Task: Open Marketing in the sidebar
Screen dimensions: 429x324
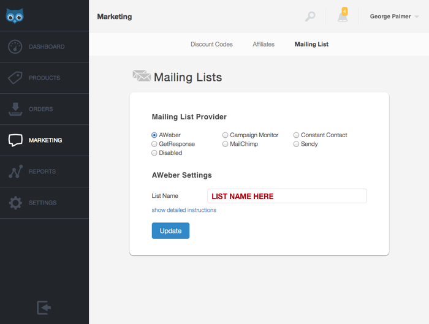Action: [x=44, y=140]
